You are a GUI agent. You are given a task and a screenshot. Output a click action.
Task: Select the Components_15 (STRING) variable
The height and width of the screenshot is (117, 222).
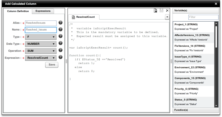click(194, 80)
